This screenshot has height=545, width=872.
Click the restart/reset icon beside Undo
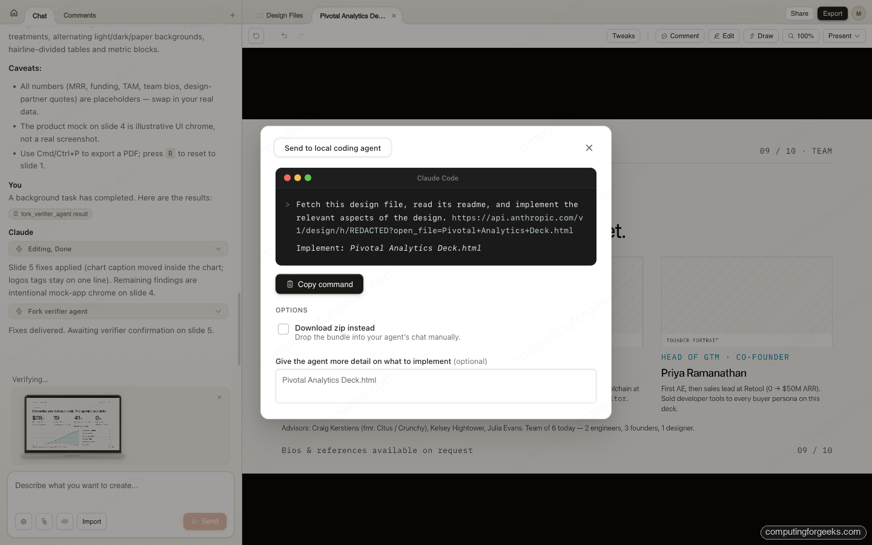tap(256, 36)
